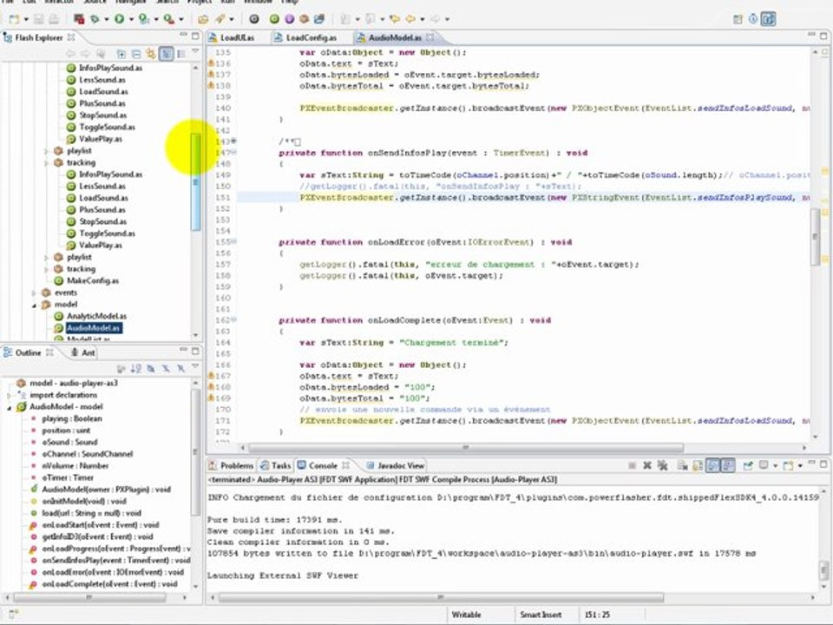Click the green Run button in the main toolbar
The height and width of the screenshot is (625, 833).
pos(119,19)
